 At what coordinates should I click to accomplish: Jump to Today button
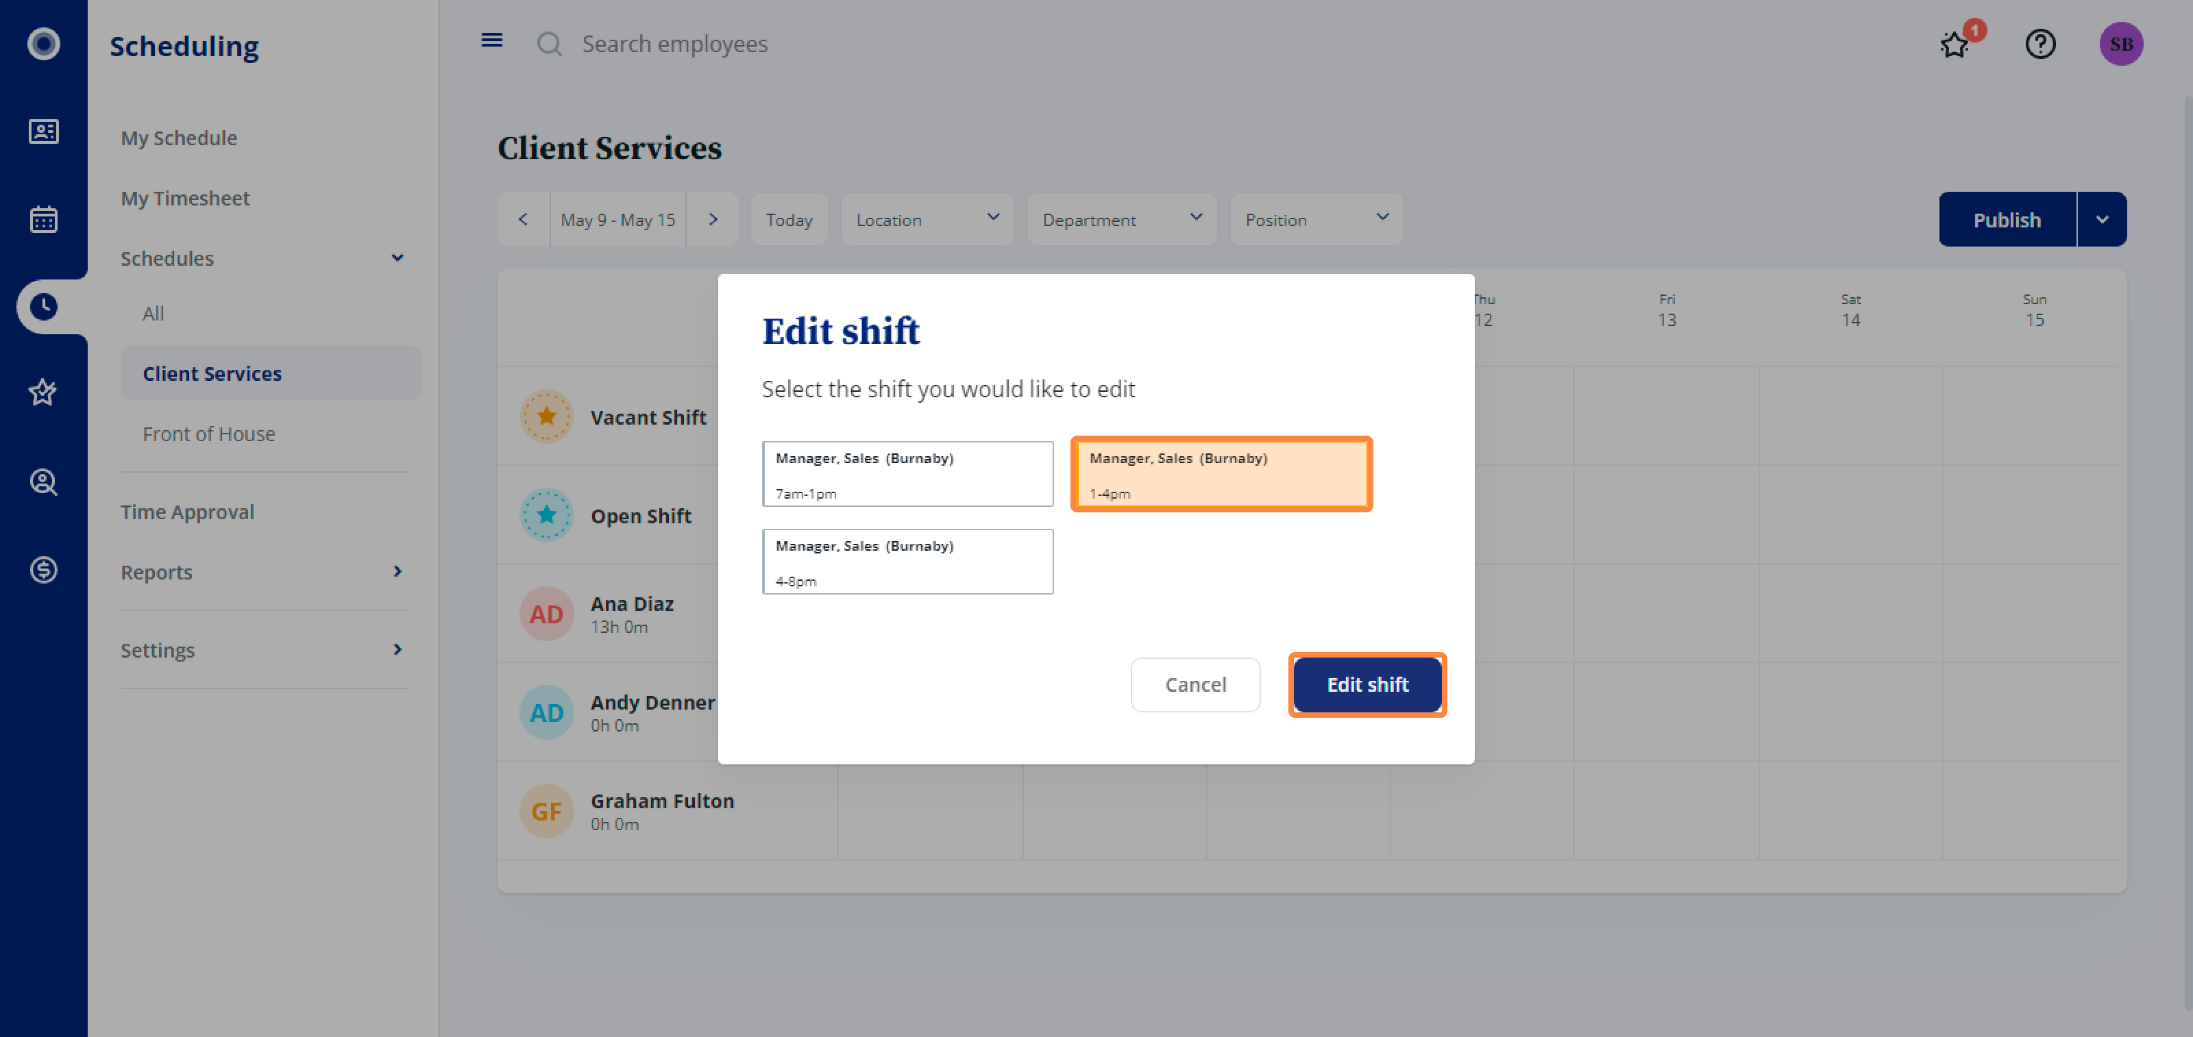click(789, 219)
